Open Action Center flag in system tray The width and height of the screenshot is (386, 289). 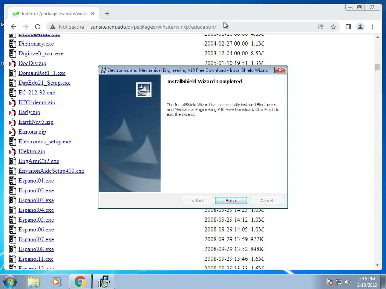point(330,282)
